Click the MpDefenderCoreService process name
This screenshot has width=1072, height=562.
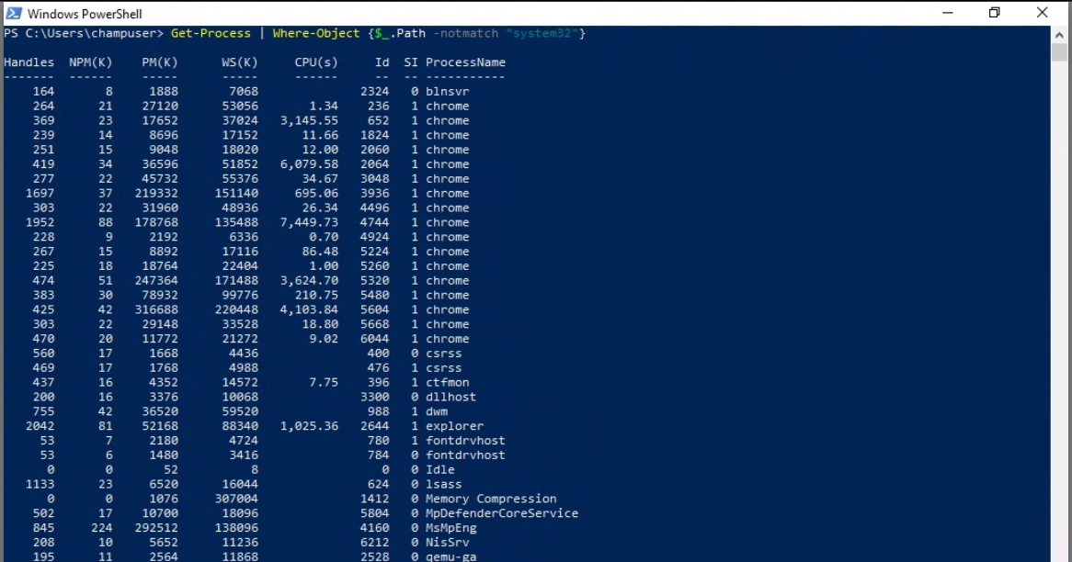[502, 513]
